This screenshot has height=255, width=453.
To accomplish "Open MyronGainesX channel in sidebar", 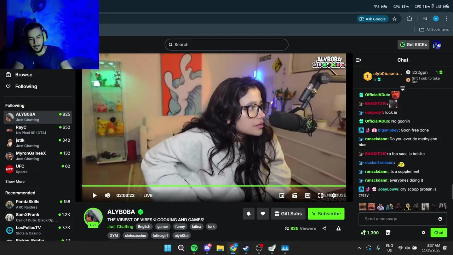I will (38, 156).
